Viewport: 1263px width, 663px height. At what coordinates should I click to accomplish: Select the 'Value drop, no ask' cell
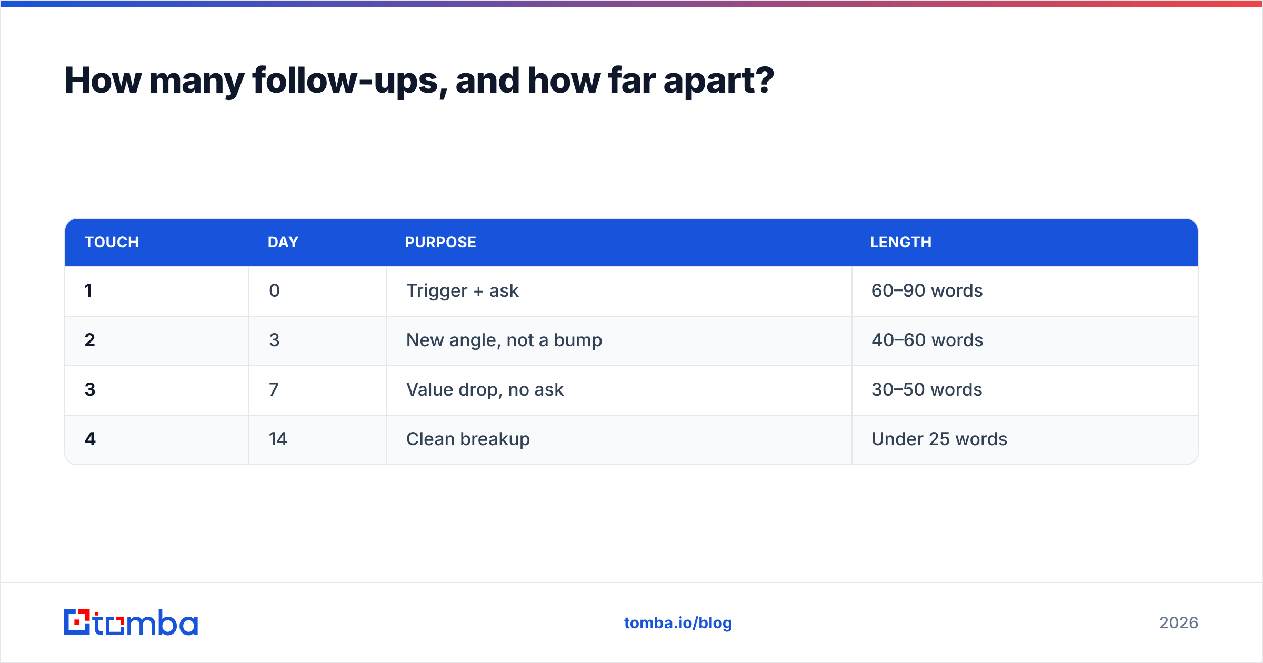tap(619, 390)
